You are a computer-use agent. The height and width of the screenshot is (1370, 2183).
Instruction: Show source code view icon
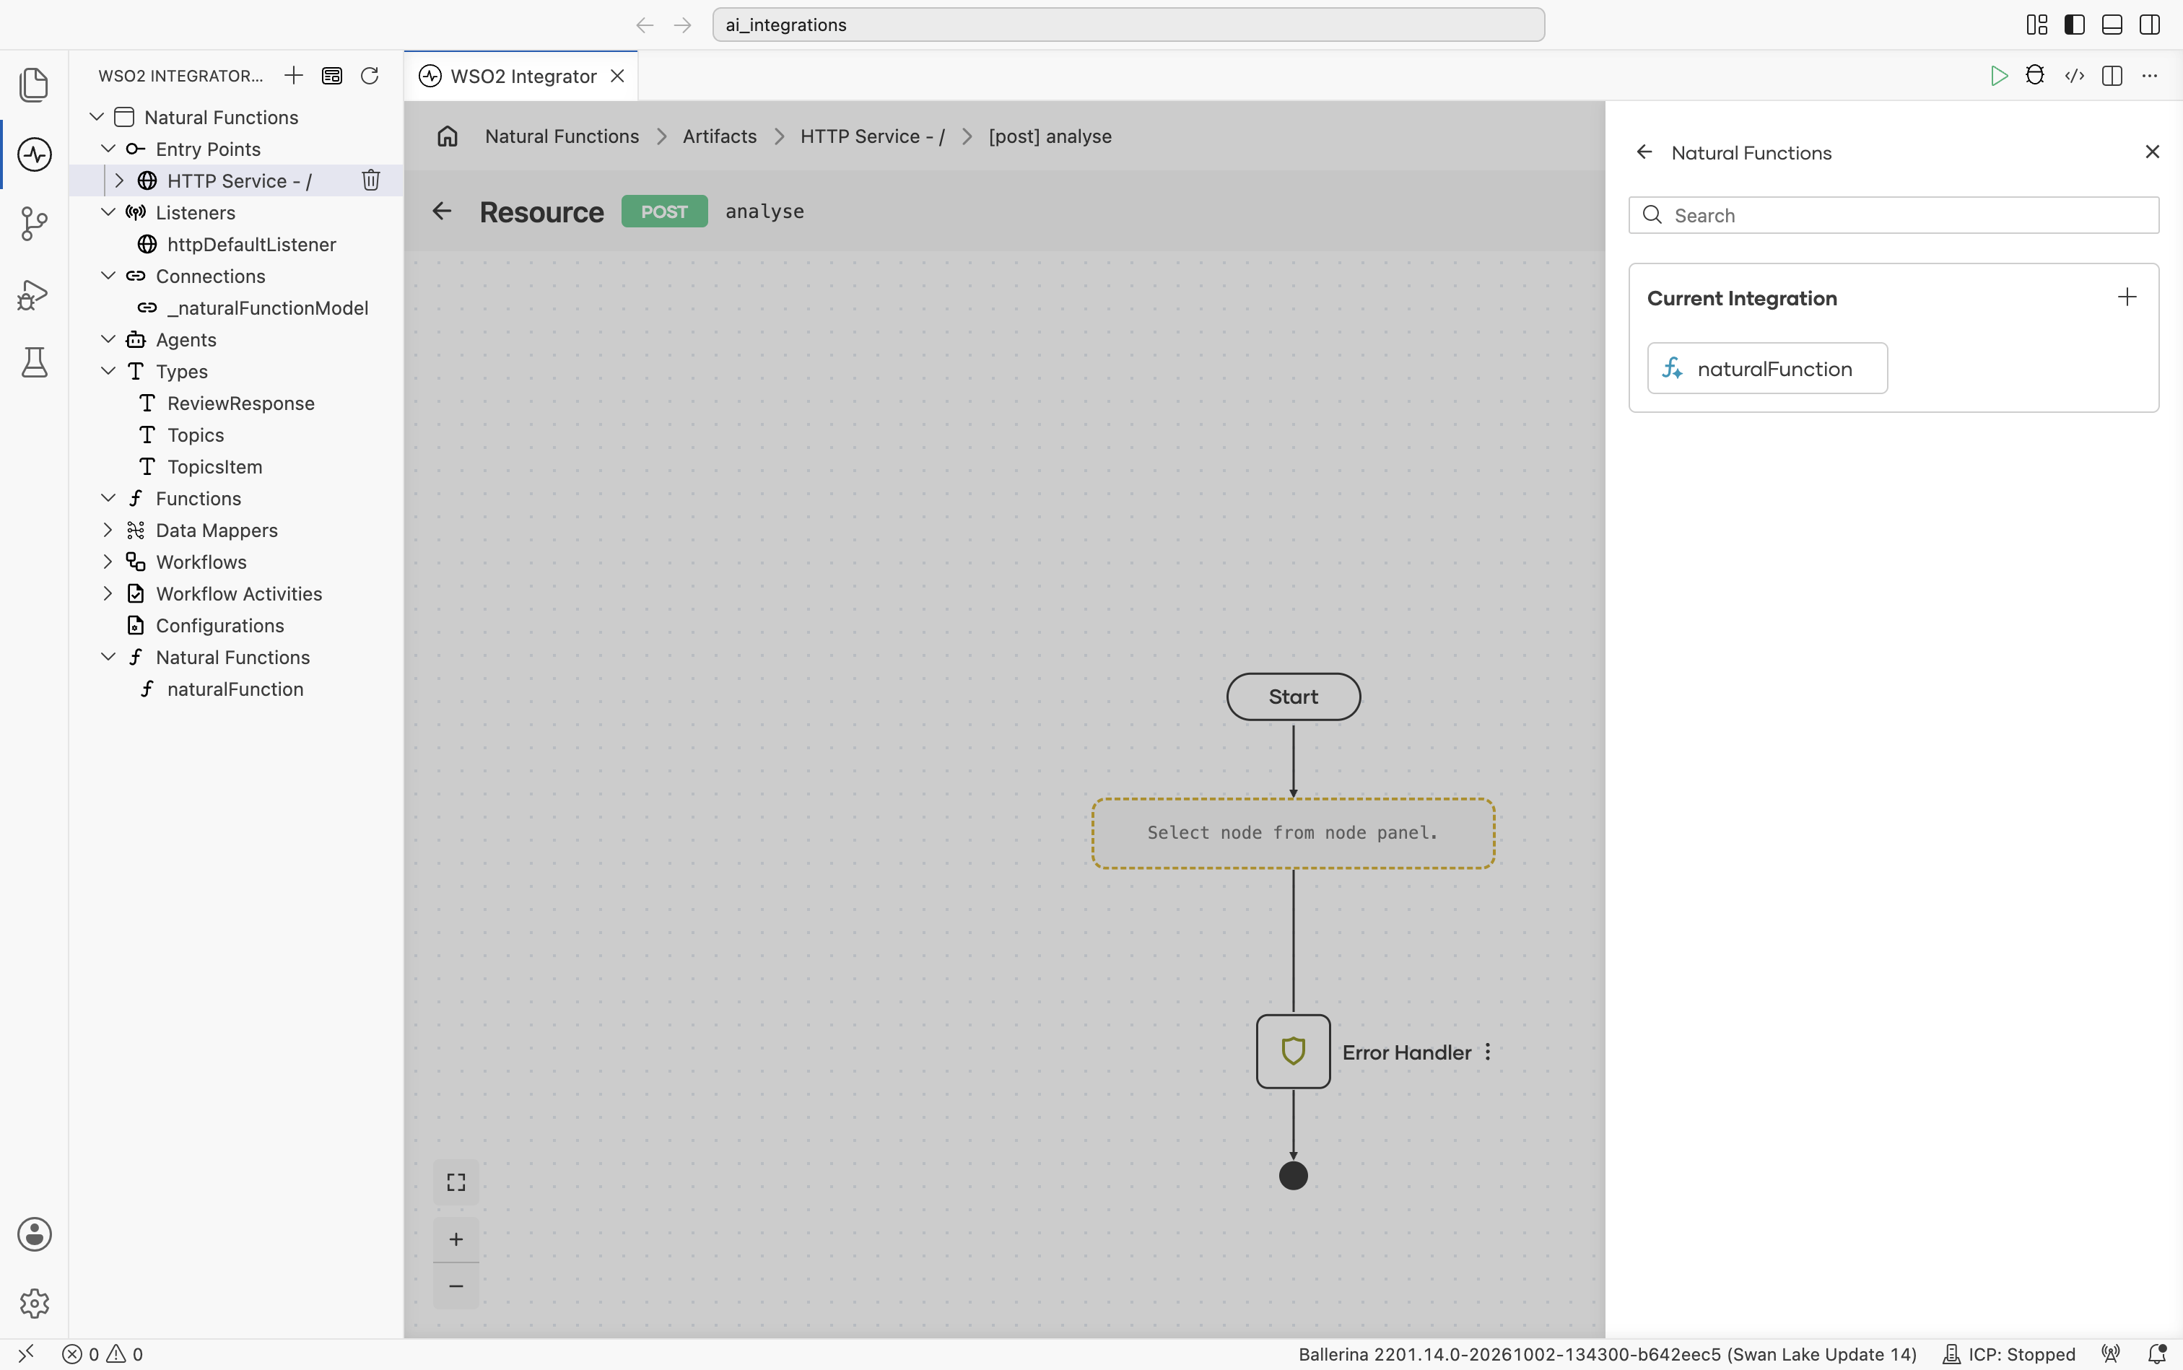point(2074,75)
